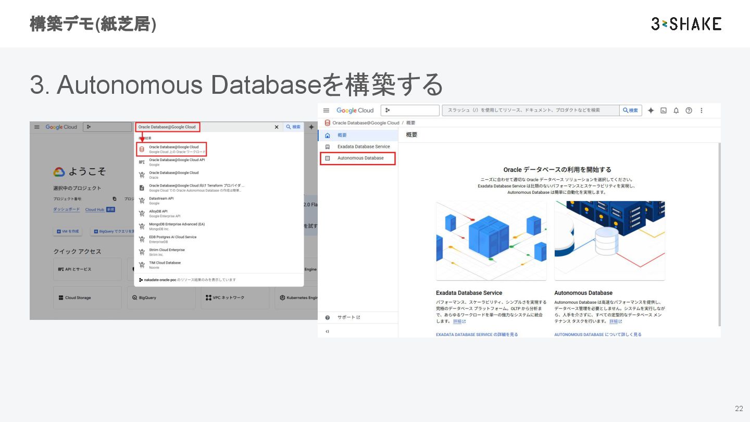Click Oracle Database@Google Cloud breadcrumb

366,123
